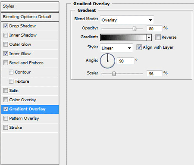Select the Gradient Overlay style label
The image size is (194, 165).
click(x=27, y=109)
